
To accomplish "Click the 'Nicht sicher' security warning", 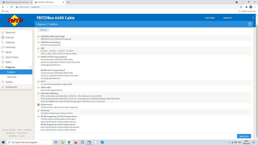I will point(22,7).
